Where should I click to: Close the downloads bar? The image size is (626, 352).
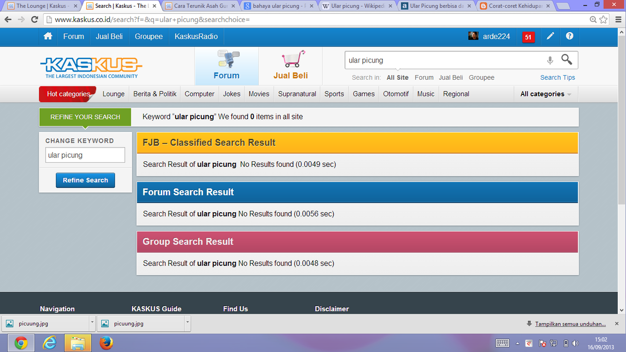(x=616, y=324)
